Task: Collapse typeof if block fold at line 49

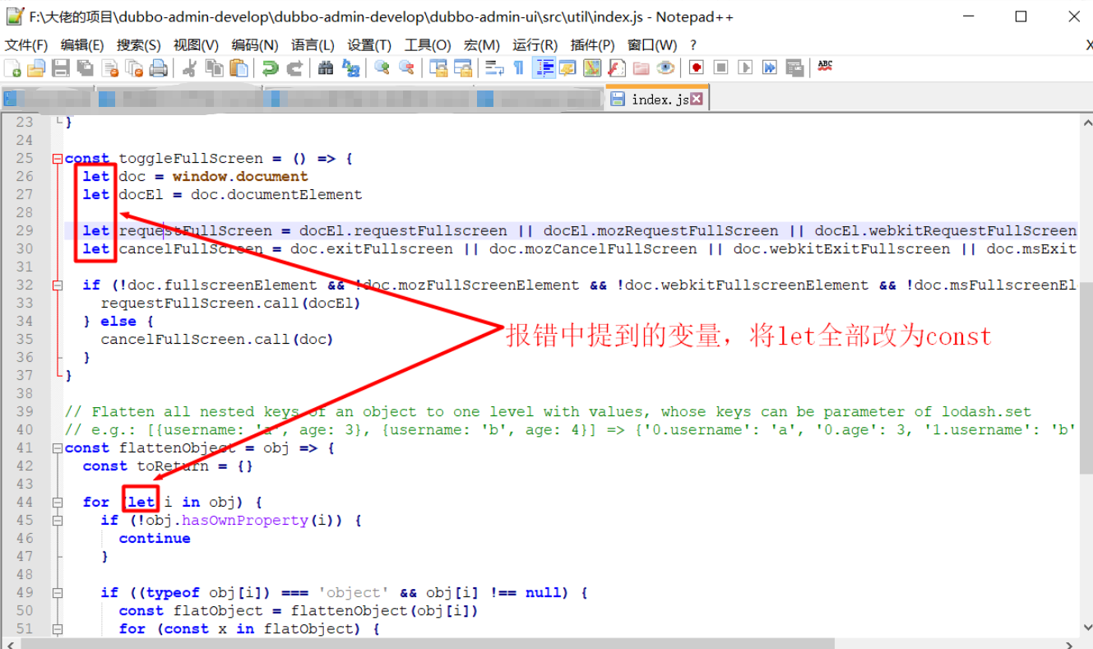Action: (57, 593)
